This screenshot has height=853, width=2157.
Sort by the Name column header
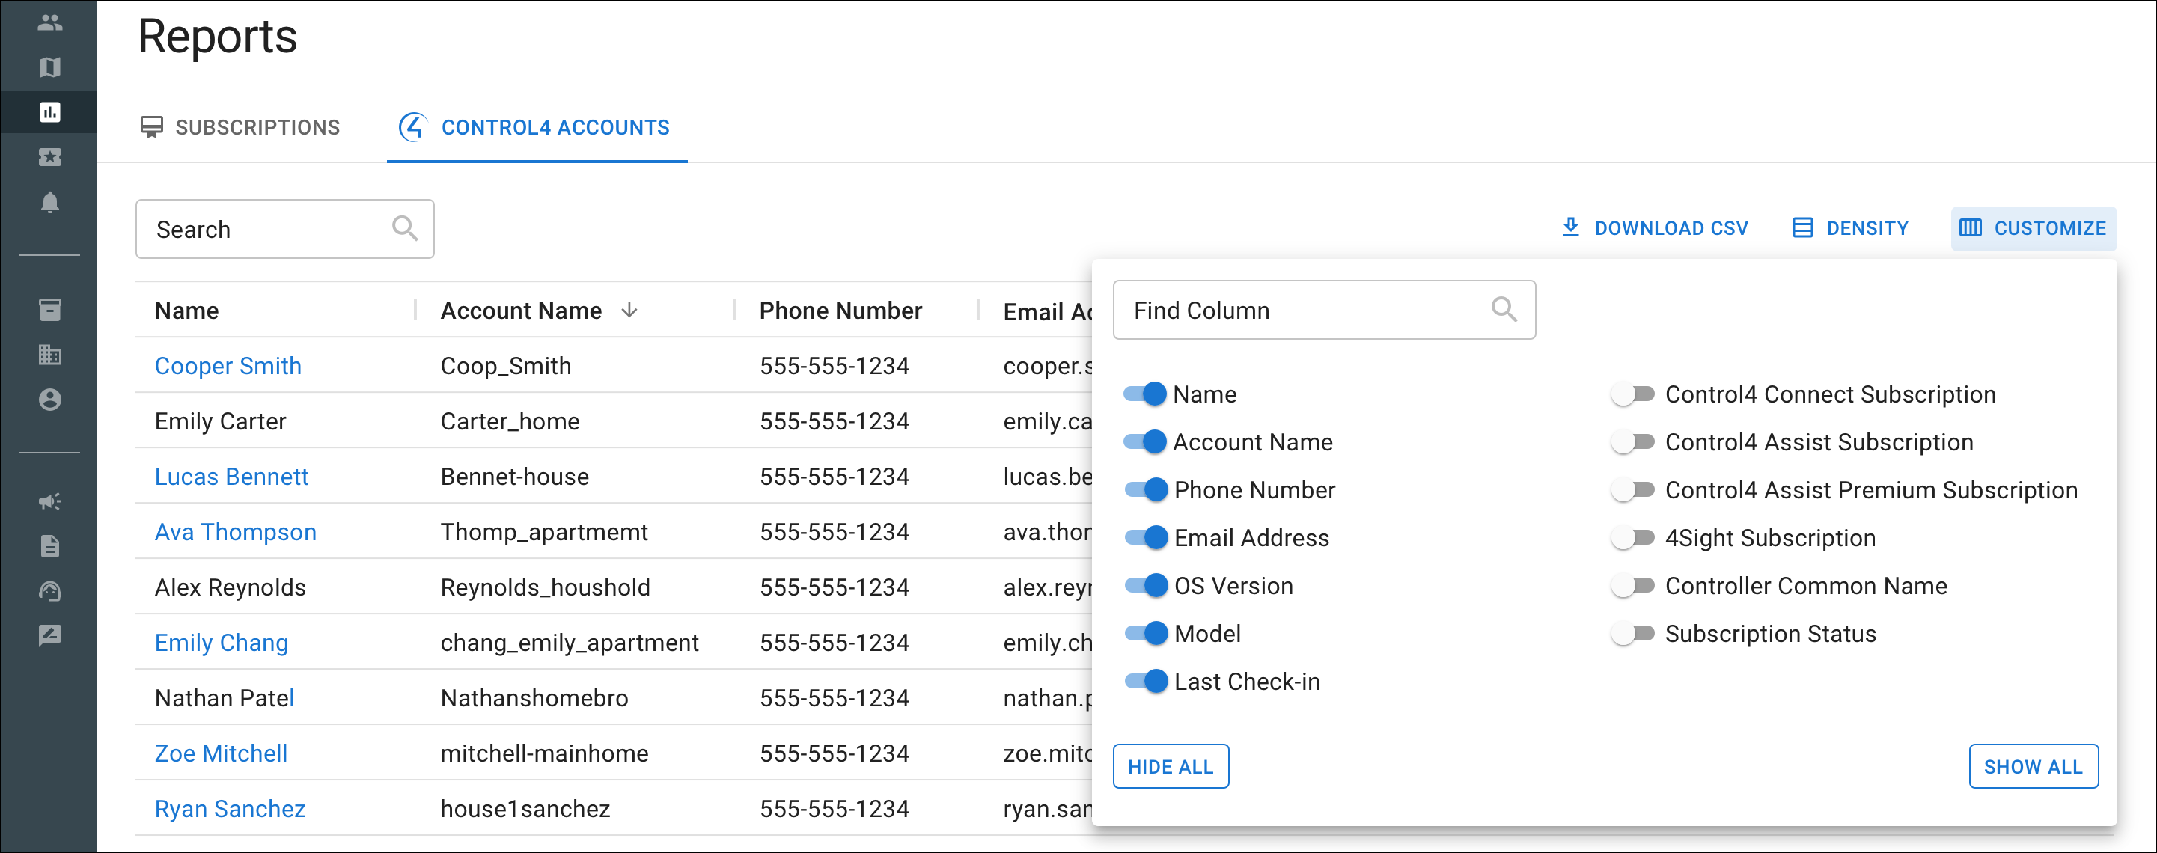coord(186,310)
